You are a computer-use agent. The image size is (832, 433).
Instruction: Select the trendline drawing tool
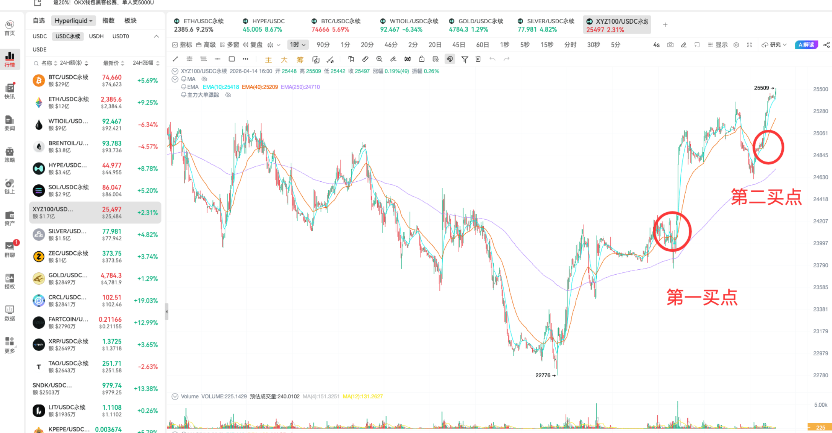point(175,59)
